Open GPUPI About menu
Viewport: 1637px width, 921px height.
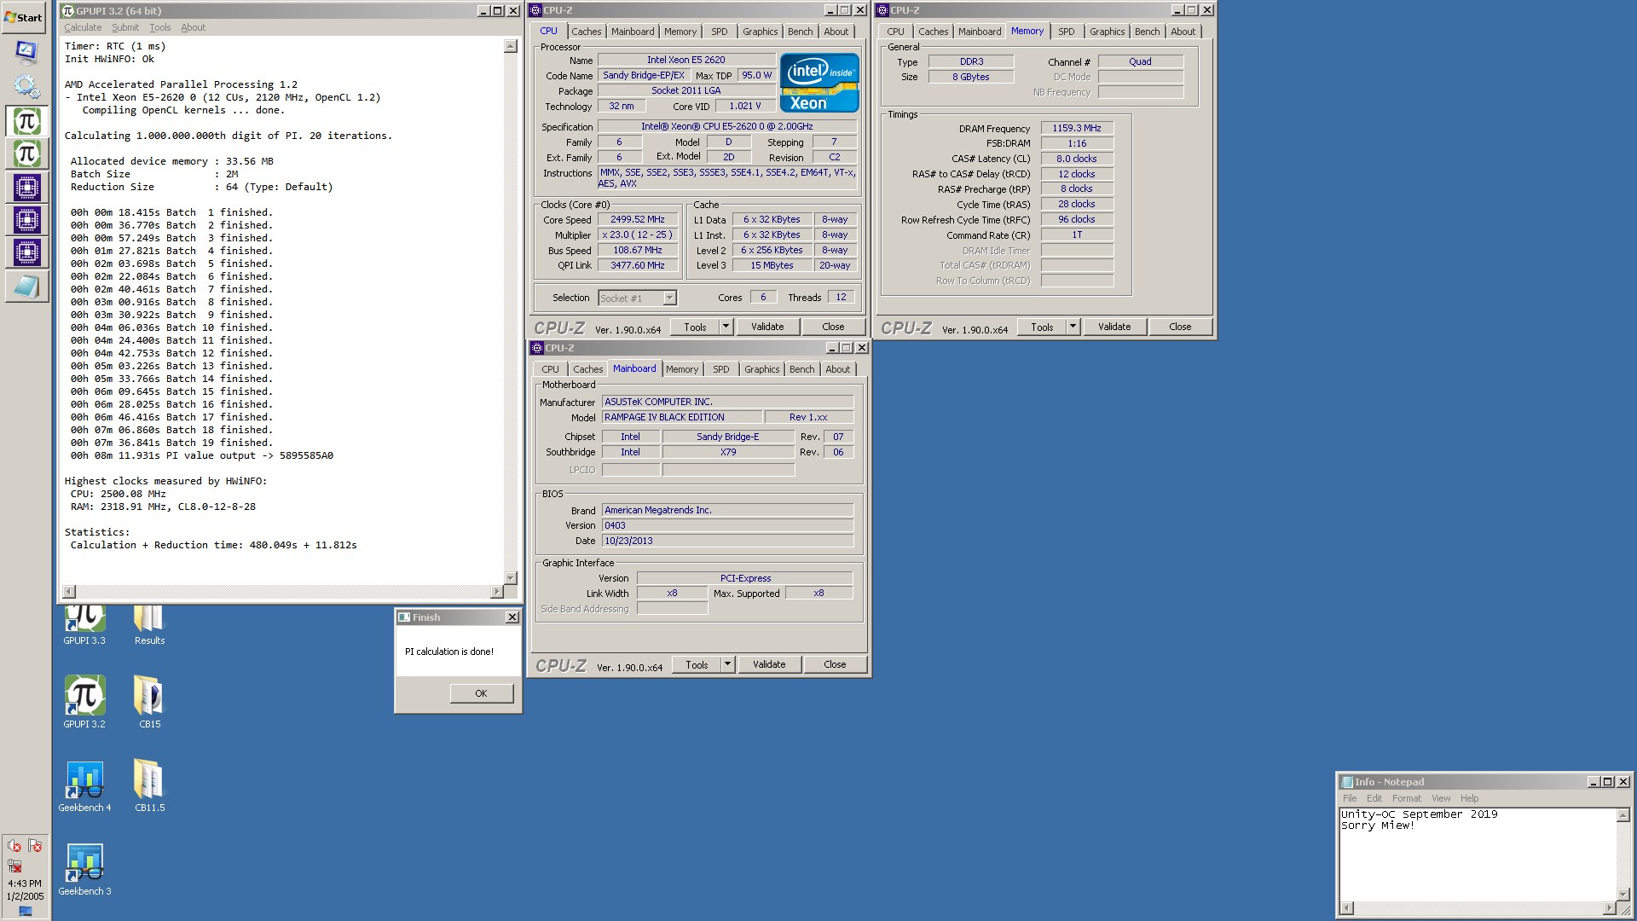(193, 27)
